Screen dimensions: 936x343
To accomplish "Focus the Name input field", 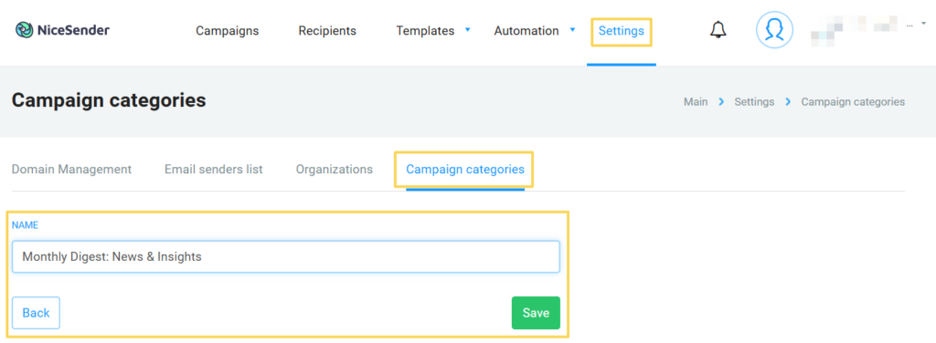I will pyautogui.click(x=286, y=256).
